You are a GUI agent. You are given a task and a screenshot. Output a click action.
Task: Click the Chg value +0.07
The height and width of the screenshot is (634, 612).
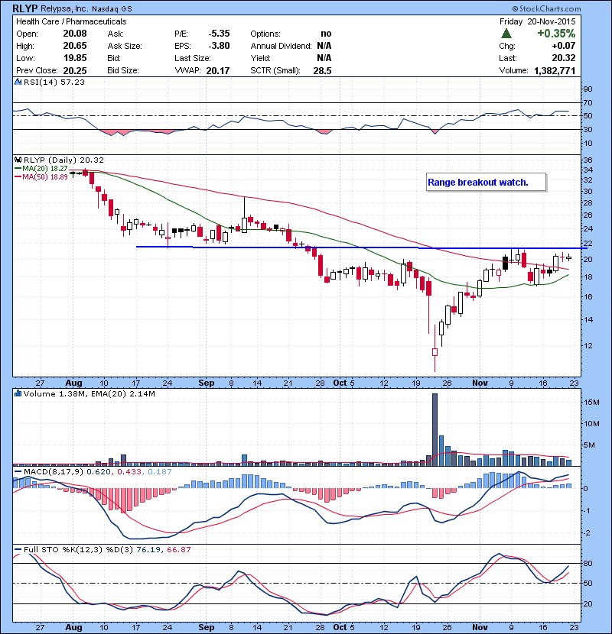tap(563, 46)
